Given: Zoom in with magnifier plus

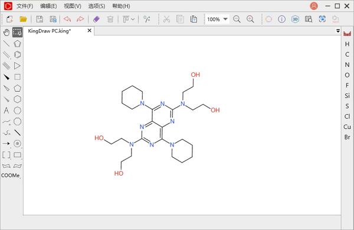Looking at the screenshot, I should (x=250, y=20).
